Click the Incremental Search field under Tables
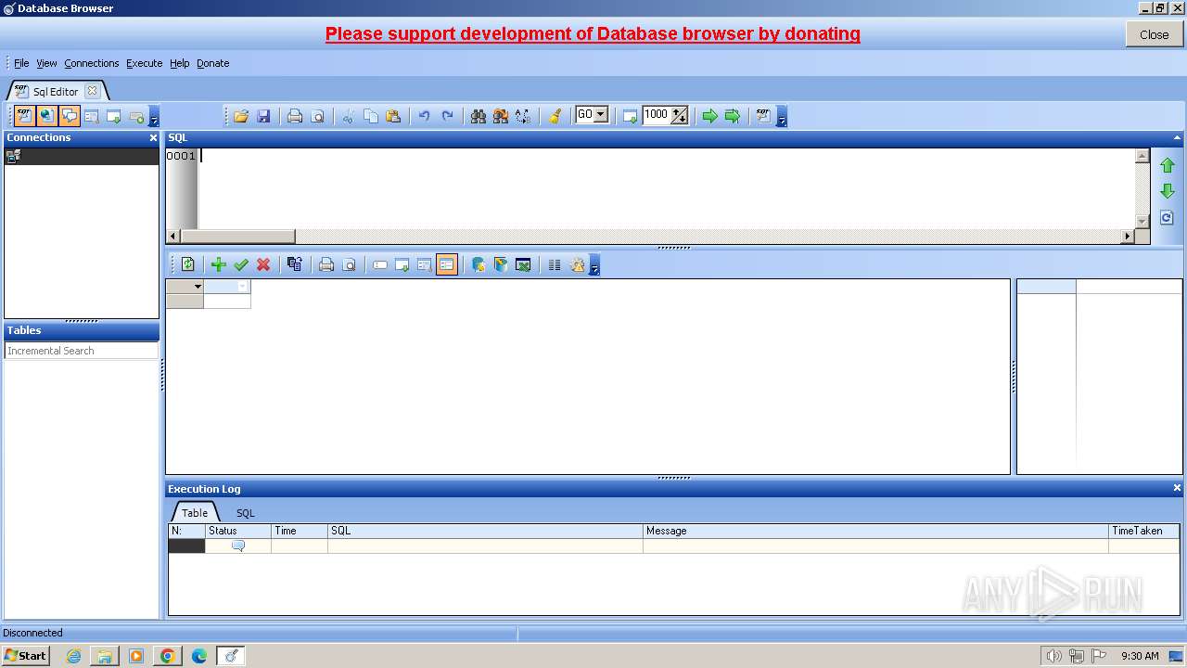 82,351
